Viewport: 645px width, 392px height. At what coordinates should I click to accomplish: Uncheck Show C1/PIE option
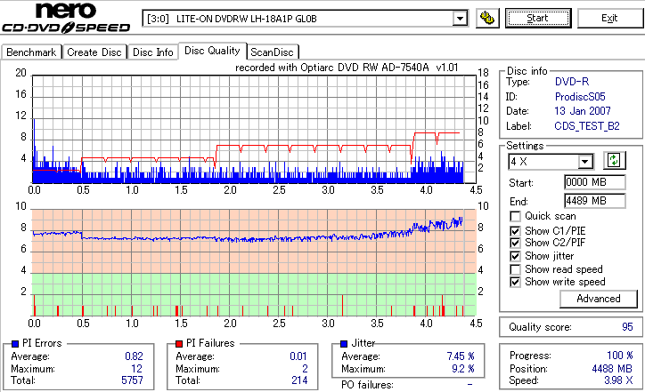[x=515, y=231]
